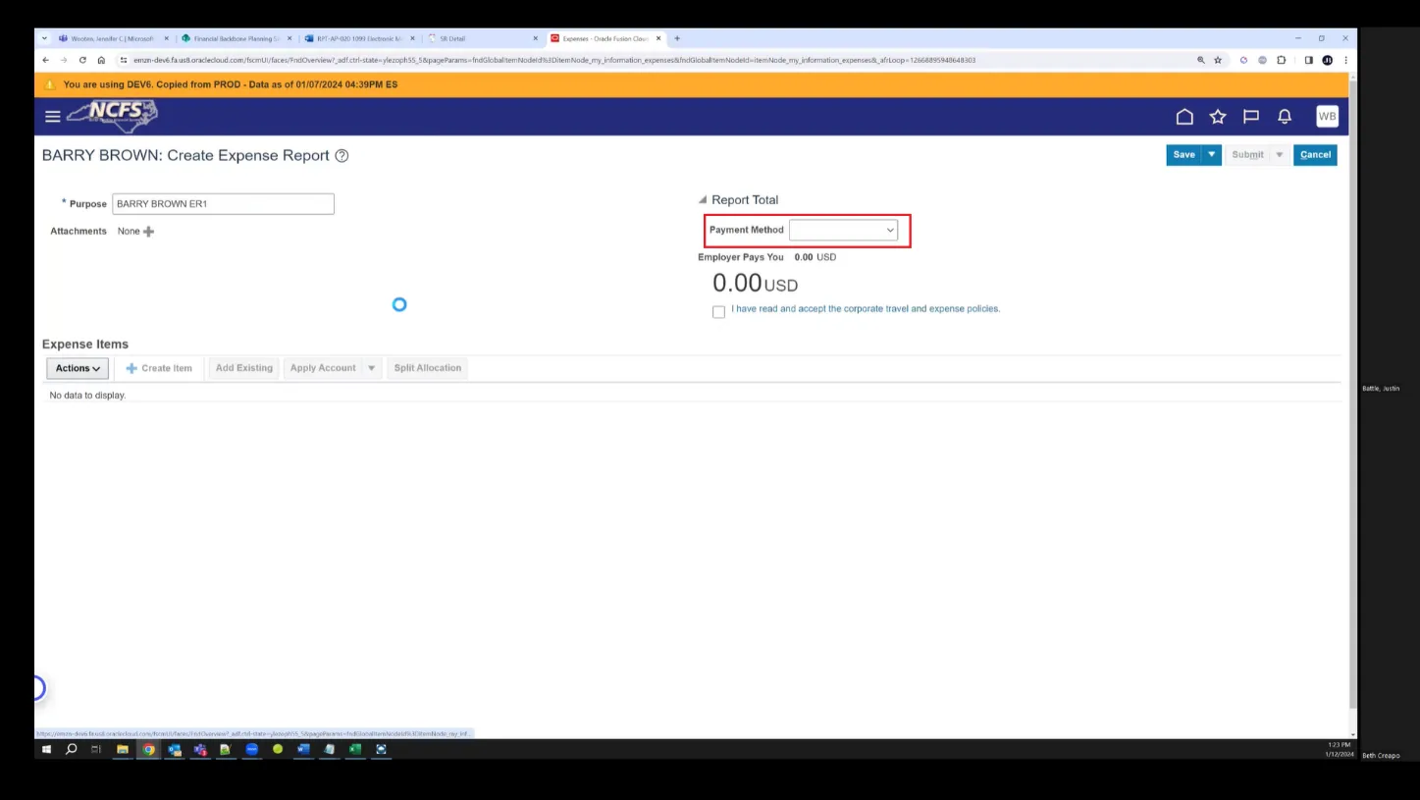Open the WB user profile menu
The width and height of the screenshot is (1420, 800).
tap(1327, 116)
